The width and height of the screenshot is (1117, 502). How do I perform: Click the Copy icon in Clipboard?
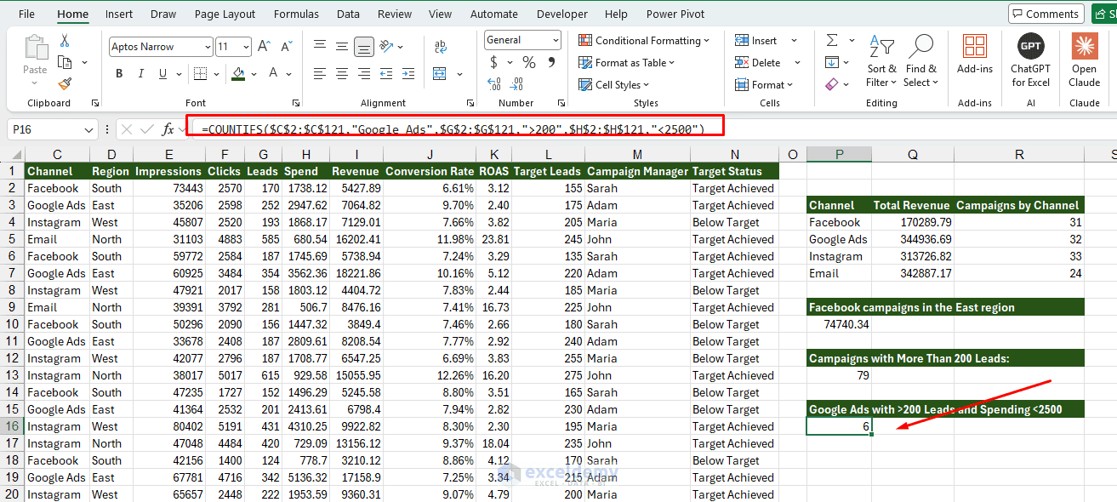coord(65,62)
